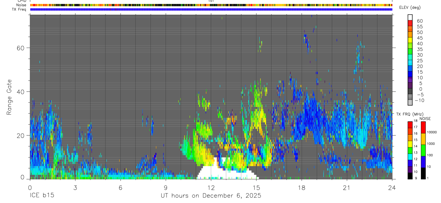Click the red top segment of NOISE bar

click(x=423, y=127)
